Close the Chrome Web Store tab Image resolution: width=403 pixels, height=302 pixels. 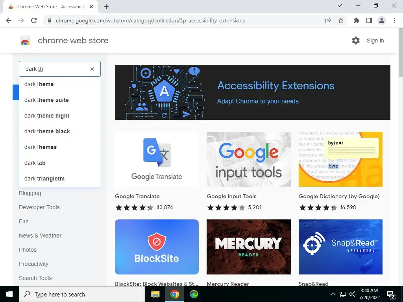coord(91,7)
